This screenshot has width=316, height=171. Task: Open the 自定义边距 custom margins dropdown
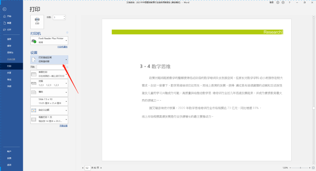pyautogui.click(x=49, y=110)
